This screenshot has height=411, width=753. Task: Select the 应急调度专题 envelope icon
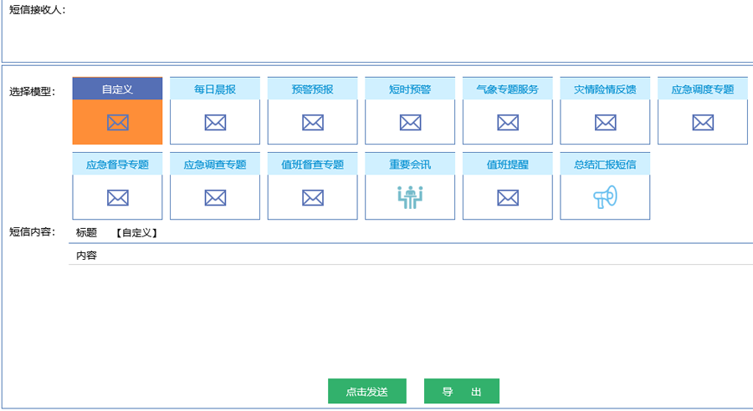point(703,123)
